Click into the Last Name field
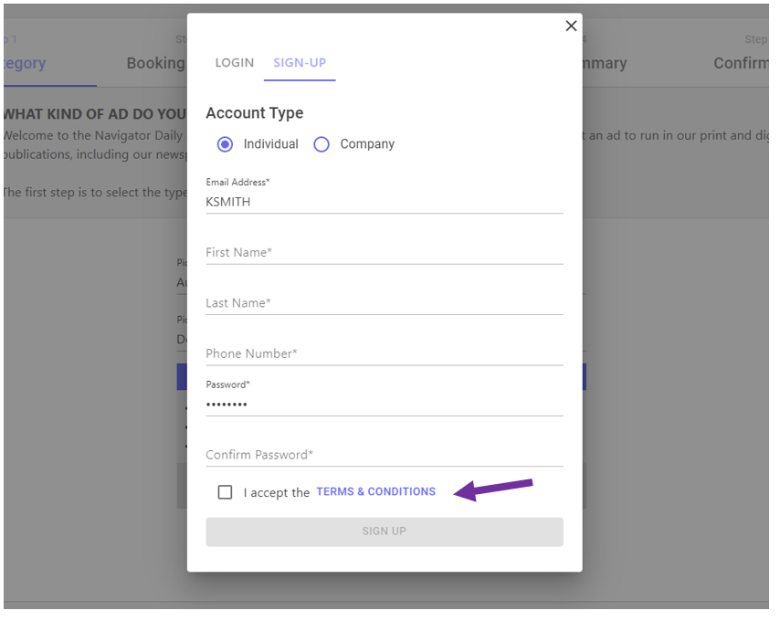Image resolution: width=780 pixels, height=621 pixels. tap(384, 303)
